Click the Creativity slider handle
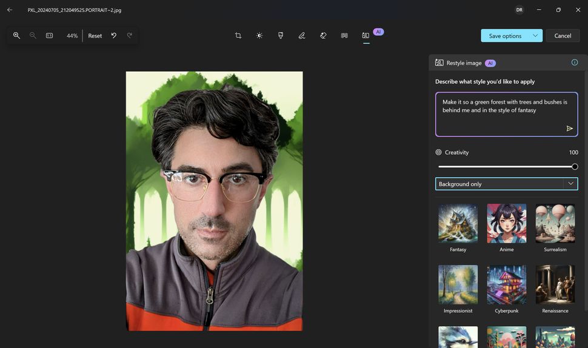 coord(575,167)
